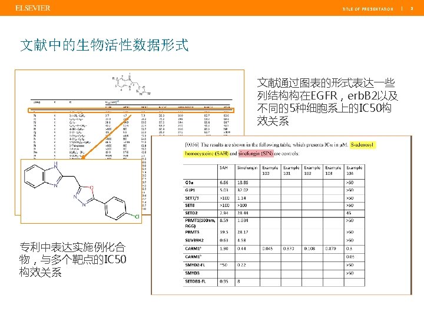Click the slide number 3 in the header
Screen dimensions: 424x318
(x=412, y=9)
